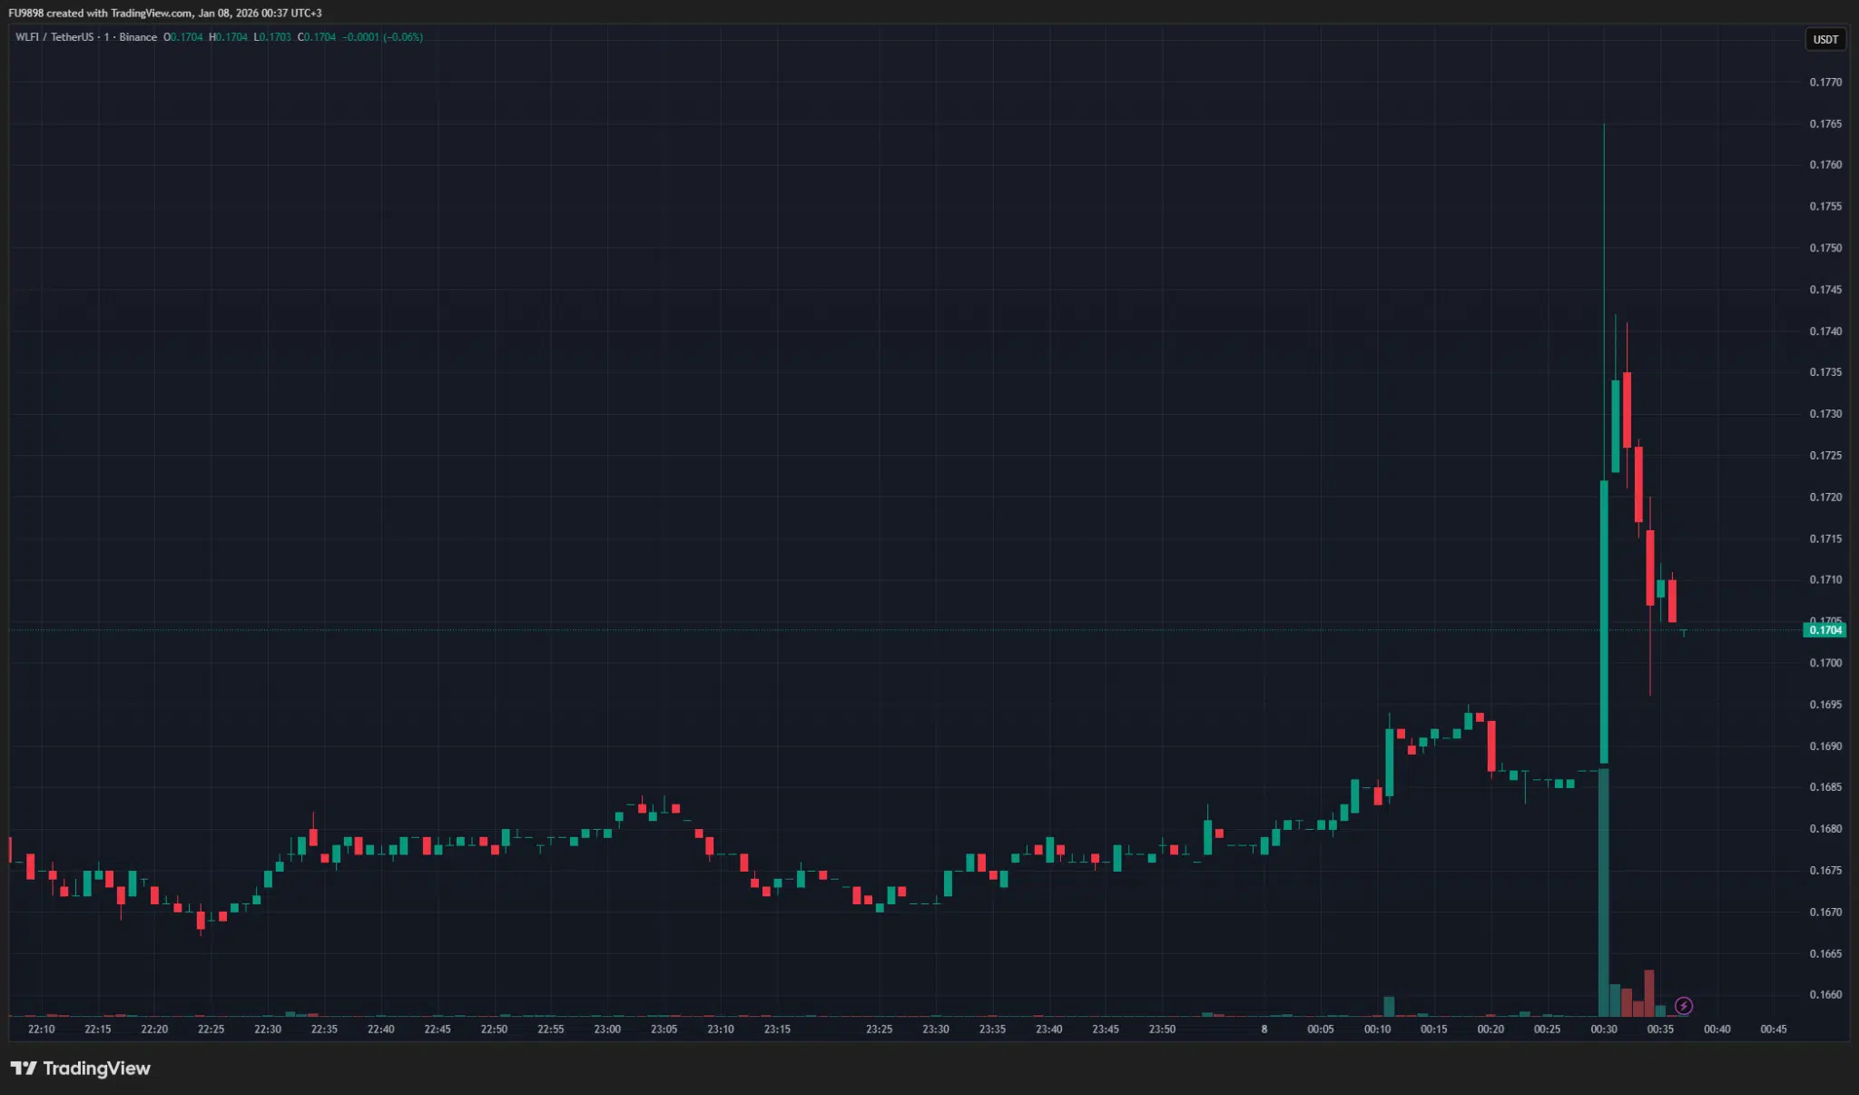Click the purple lightning bolt event icon
The height and width of the screenshot is (1095, 1859).
click(1683, 1005)
